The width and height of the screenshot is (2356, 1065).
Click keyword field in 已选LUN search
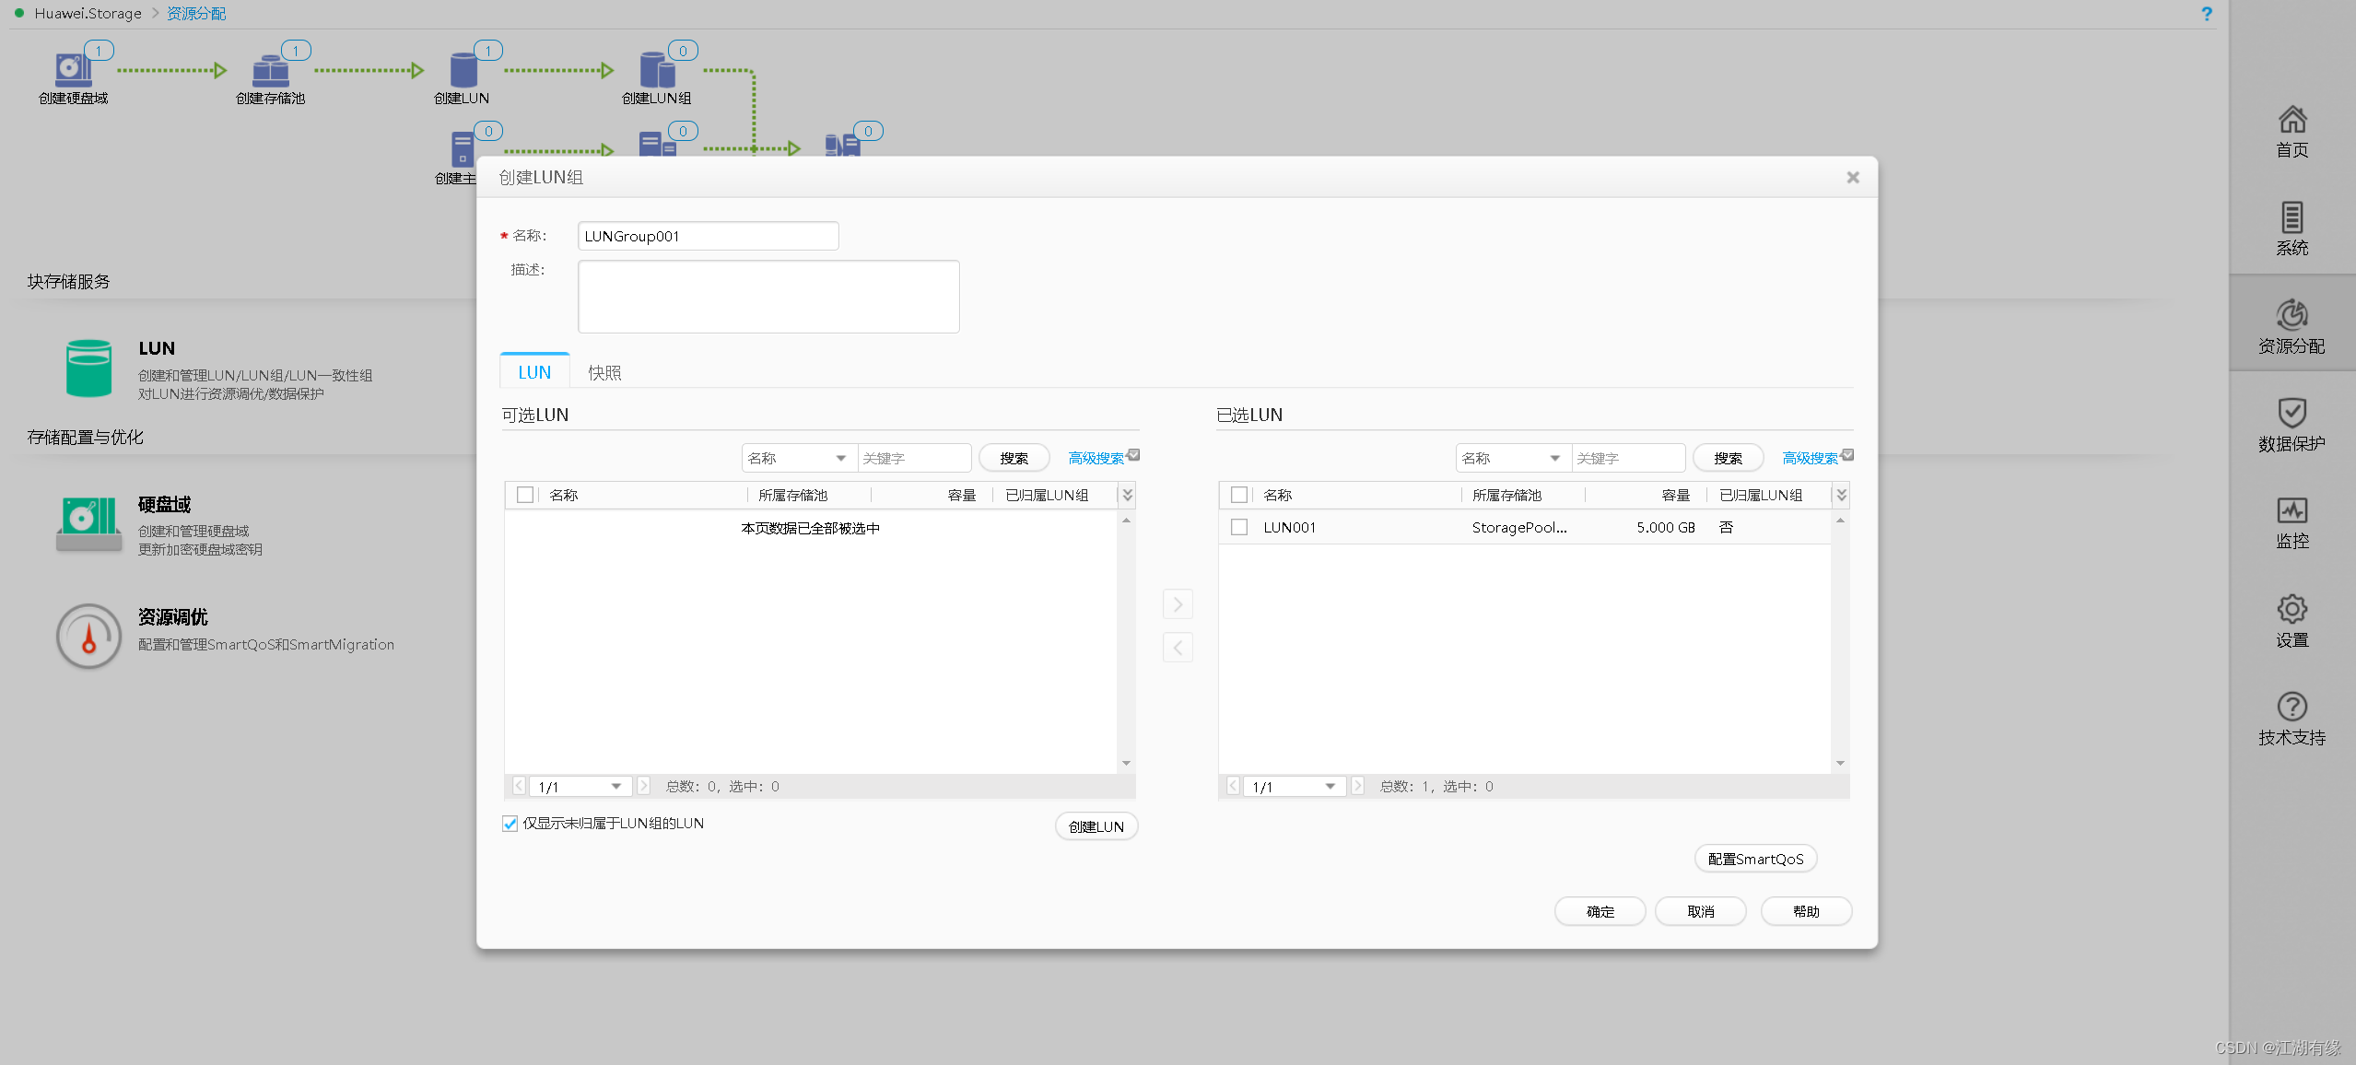[x=1628, y=458]
